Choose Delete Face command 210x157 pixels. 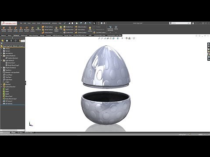[x=68, y=27]
